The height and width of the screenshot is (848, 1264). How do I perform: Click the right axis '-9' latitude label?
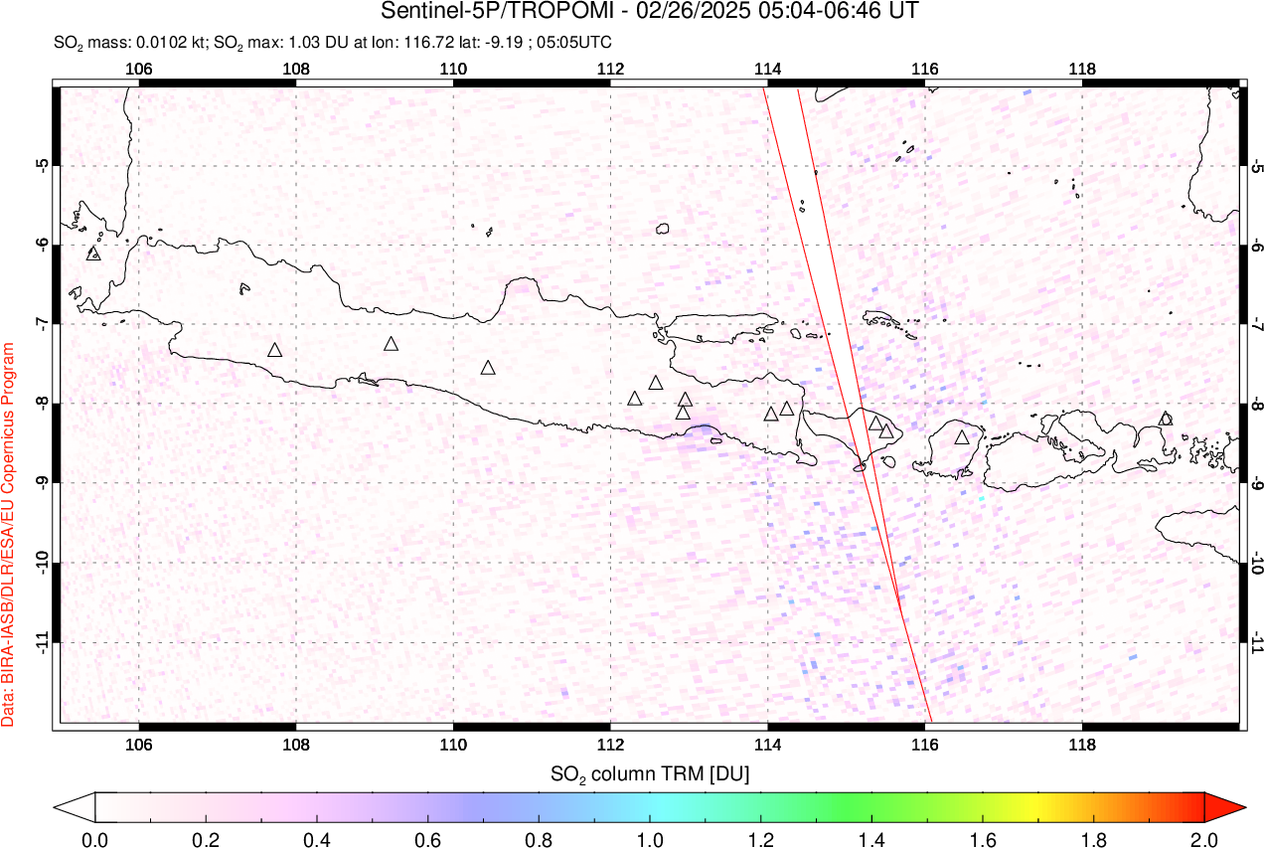pos(1256,483)
